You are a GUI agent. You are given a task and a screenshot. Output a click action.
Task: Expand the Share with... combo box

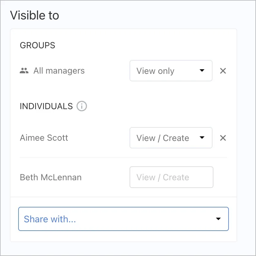(123, 219)
